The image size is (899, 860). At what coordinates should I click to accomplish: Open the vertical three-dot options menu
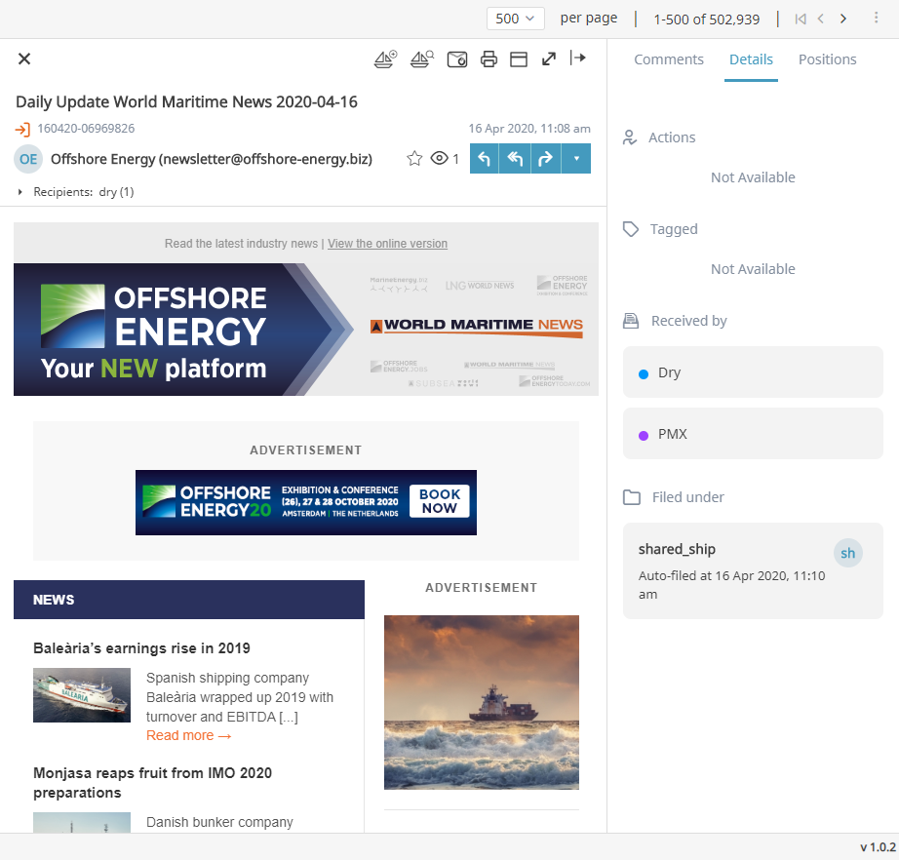pyautogui.click(x=876, y=18)
